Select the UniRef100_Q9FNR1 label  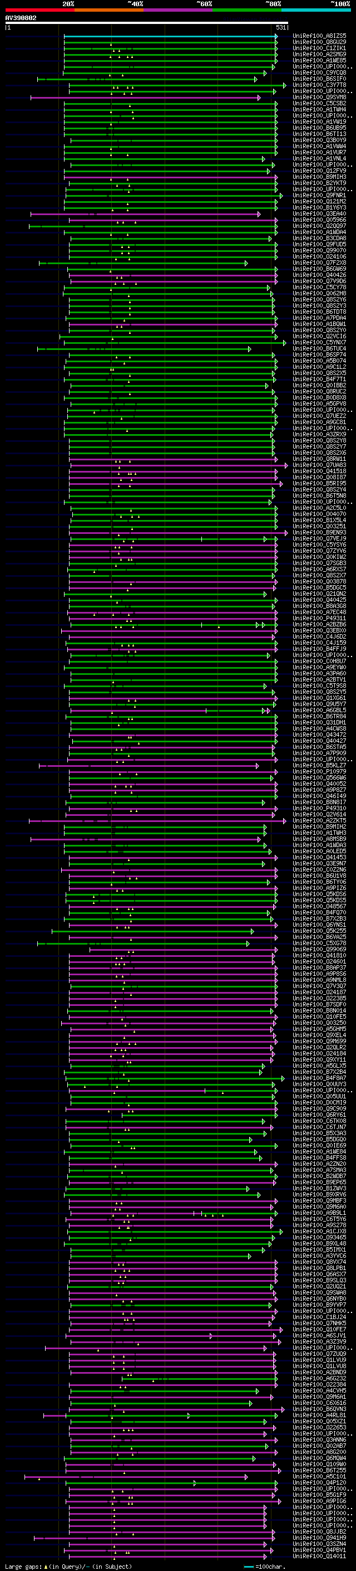(x=319, y=195)
